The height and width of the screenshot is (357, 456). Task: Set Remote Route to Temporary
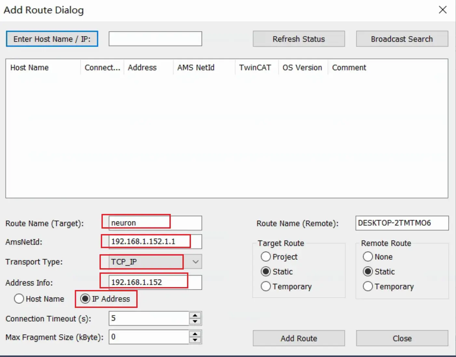[368, 286]
